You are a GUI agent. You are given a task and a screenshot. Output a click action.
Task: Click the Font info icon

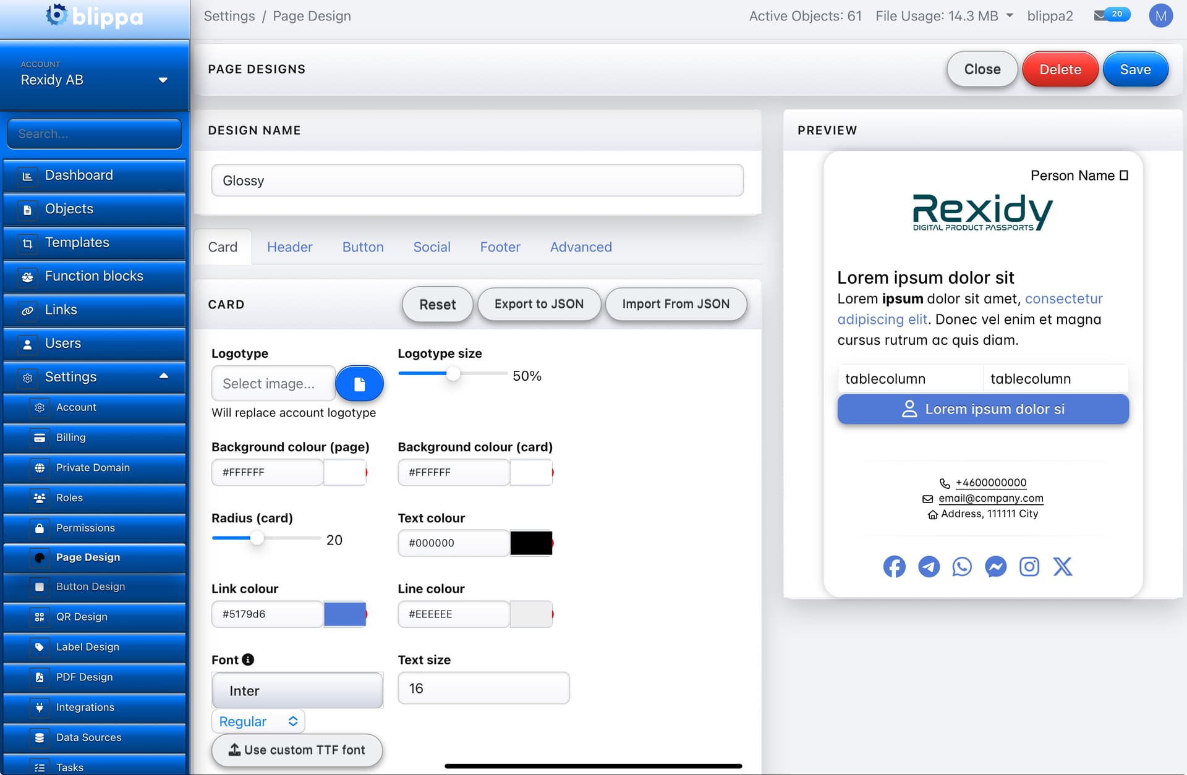pos(248,659)
